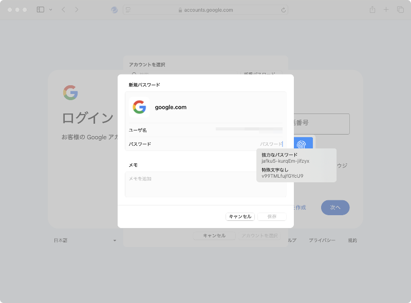Go forward to the next page

click(77, 10)
